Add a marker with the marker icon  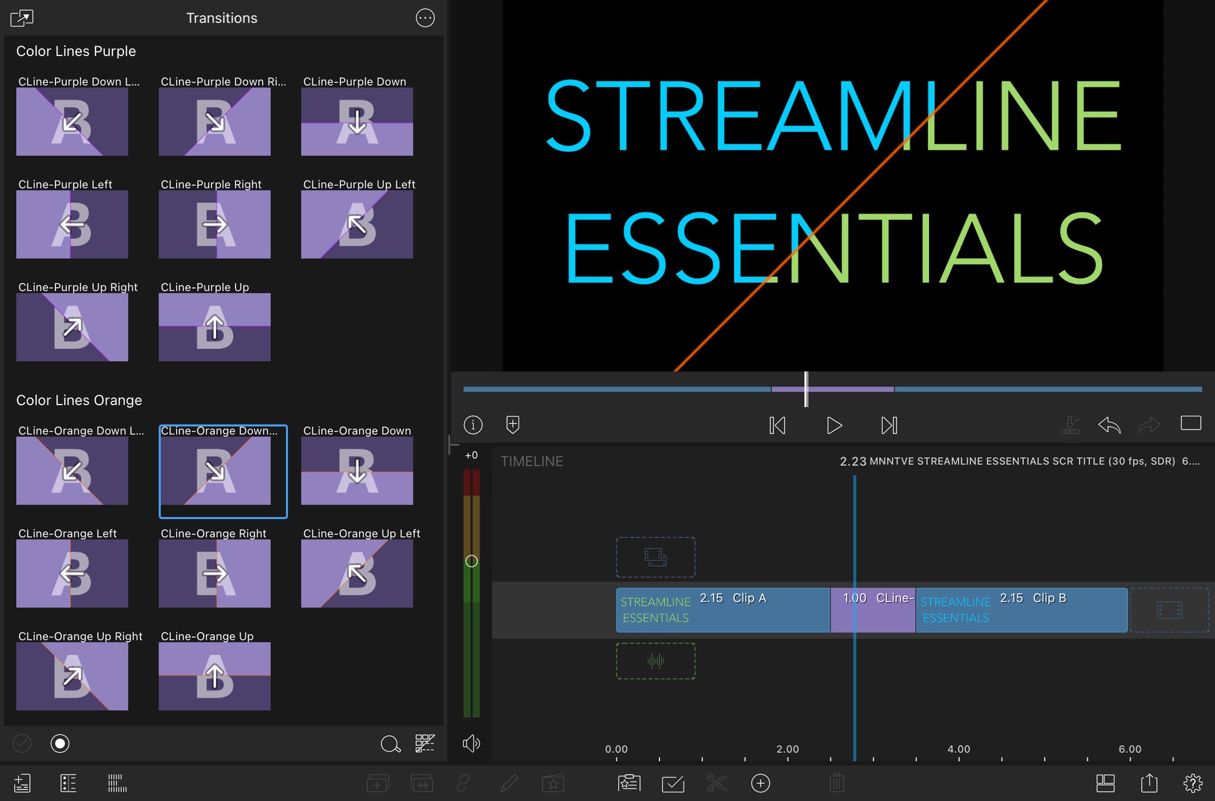coord(512,425)
